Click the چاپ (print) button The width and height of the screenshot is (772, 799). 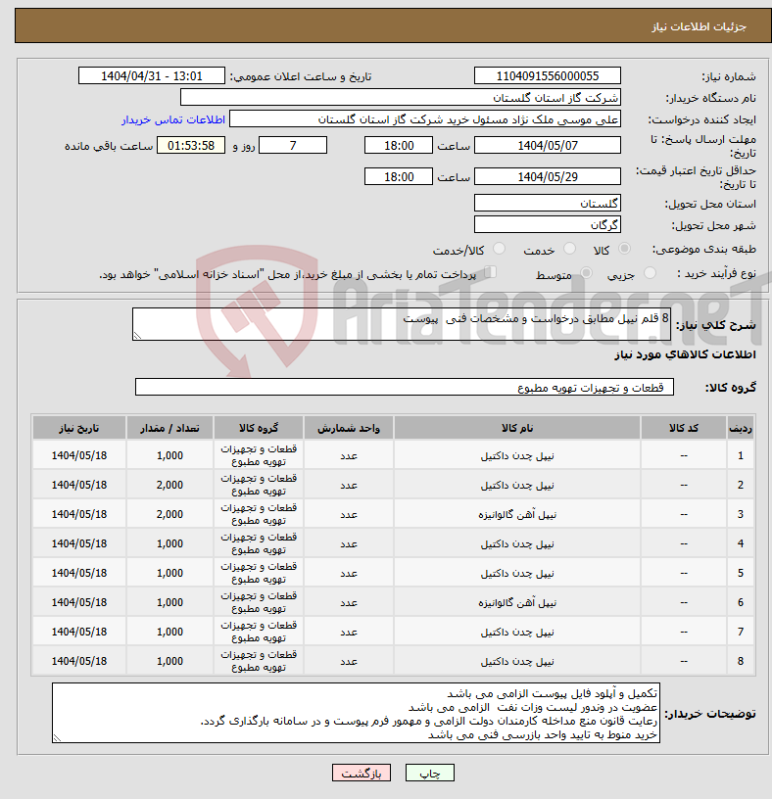pos(429,773)
